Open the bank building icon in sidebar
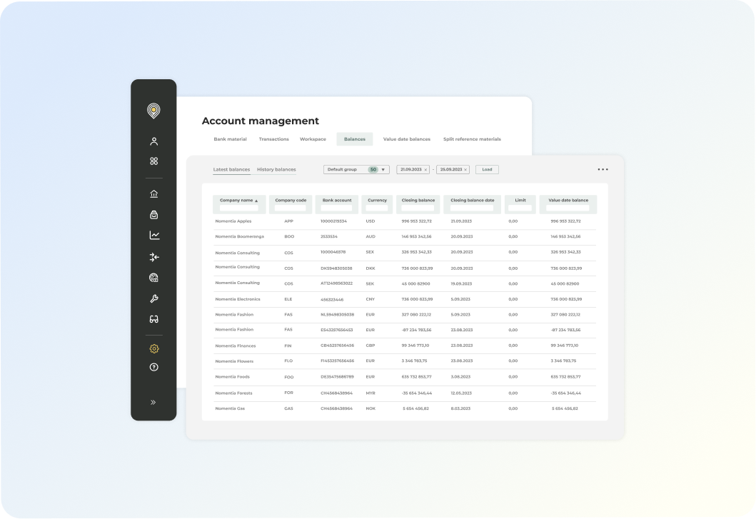The height and width of the screenshot is (519, 756). pos(153,194)
